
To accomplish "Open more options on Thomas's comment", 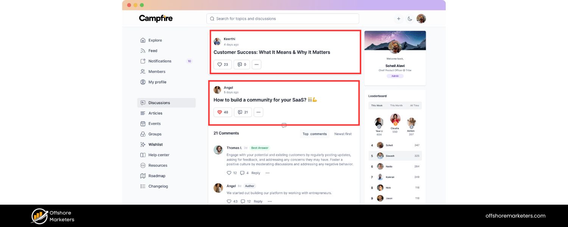I will pos(267,173).
